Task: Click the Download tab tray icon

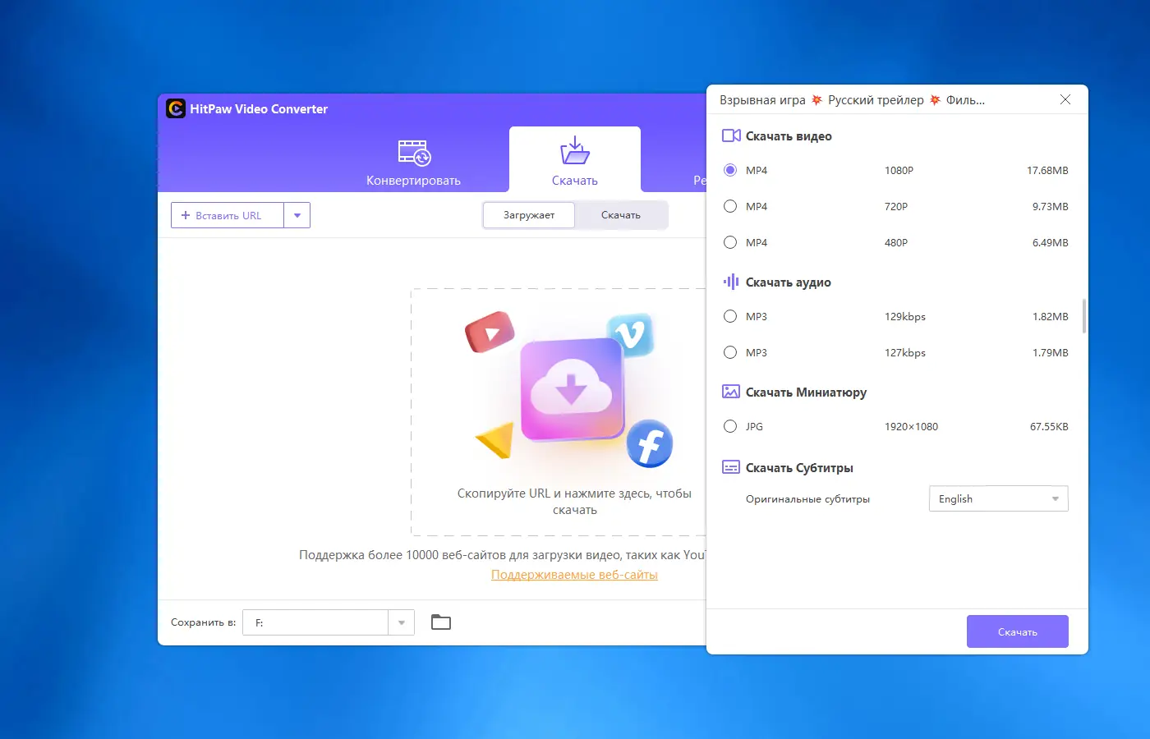Action: pos(575,151)
